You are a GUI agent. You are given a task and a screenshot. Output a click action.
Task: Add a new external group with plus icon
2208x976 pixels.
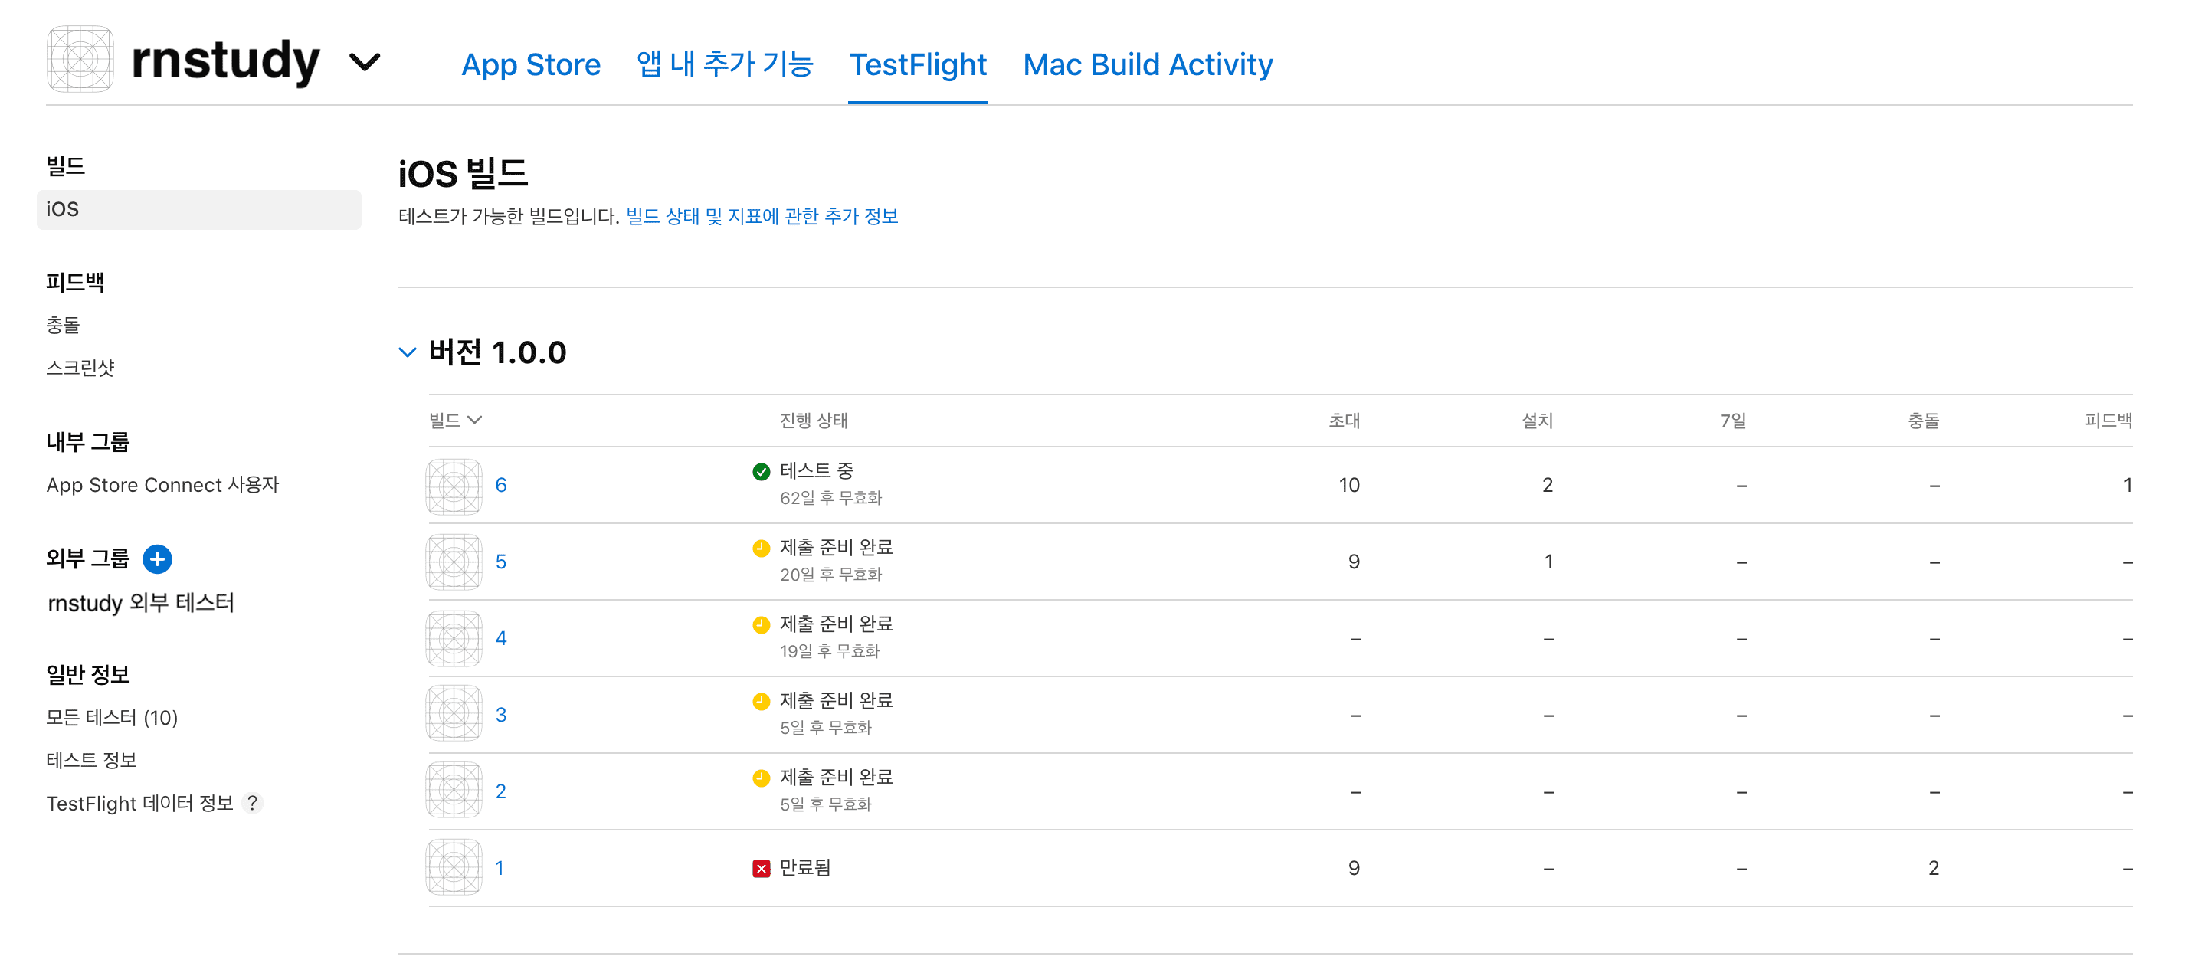(x=157, y=558)
